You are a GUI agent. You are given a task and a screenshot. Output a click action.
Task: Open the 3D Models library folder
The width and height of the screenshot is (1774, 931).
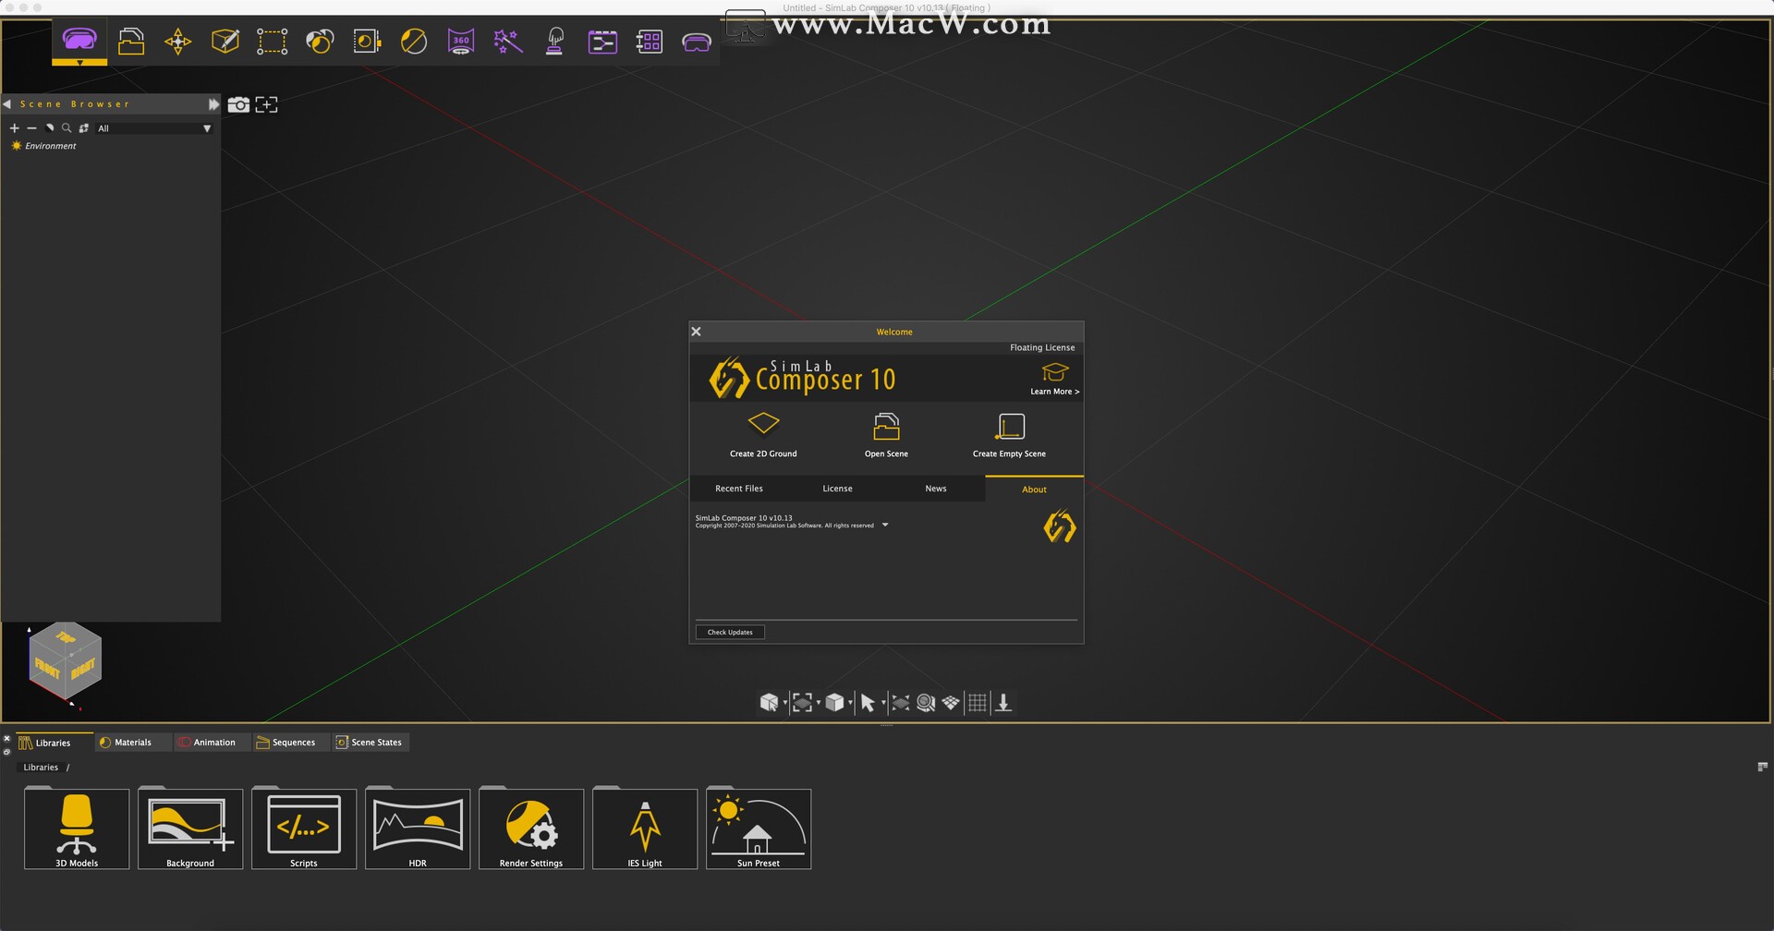(x=77, y=828)
